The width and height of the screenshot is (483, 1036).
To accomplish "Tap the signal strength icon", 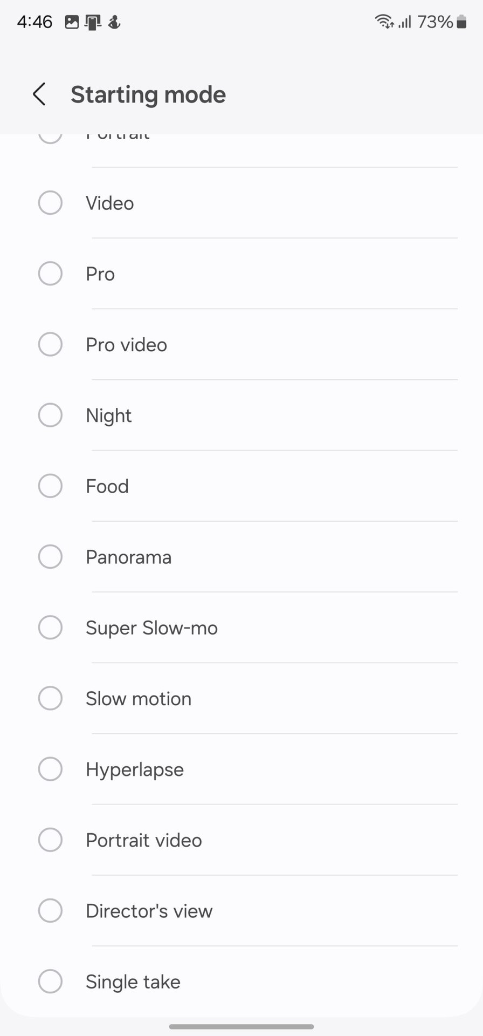I will (405, 22).
